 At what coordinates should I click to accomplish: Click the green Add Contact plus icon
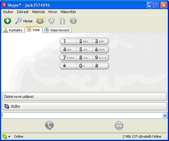(x=8, y=21)
